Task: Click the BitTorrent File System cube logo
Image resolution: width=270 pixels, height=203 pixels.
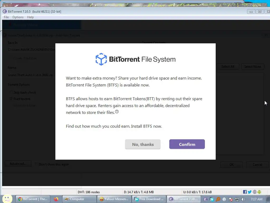Action: click(101, 59)
